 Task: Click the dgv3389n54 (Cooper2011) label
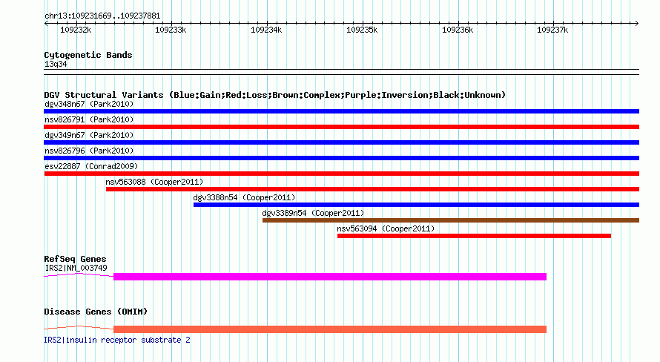(x=313, y=213)
